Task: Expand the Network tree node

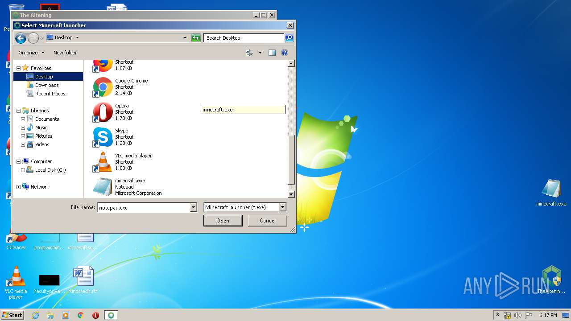Action: pos(18,187)
